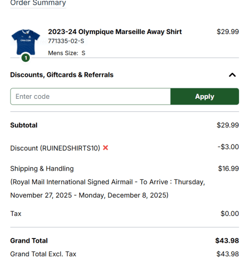Open the Marseille shirt product thumbnail

coord(26,42)
